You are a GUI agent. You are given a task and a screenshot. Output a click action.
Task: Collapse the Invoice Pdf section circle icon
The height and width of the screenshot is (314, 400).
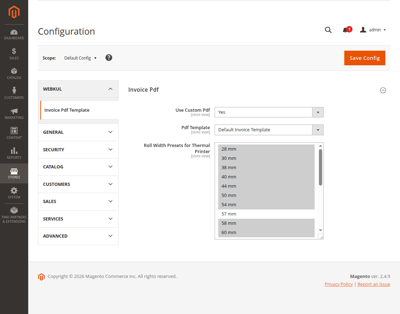coord(383,90)
